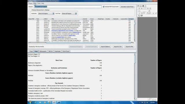Go to previous page with up arrow icon
This screenshot has height=104, width=185.
click(x=142, y=8)
